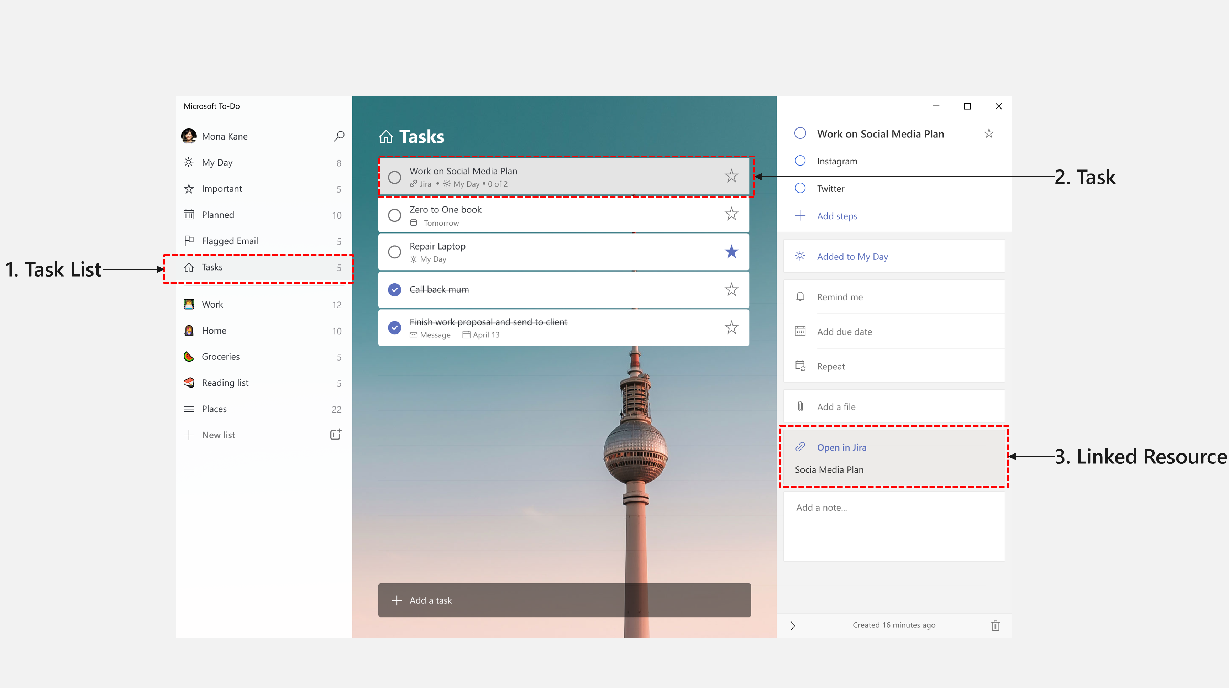The width and height of the screenshot is (1229, 688).
Task: Click the Repeat icon in task detail panel
Action: pyautogui.click(x=799, y=366)
